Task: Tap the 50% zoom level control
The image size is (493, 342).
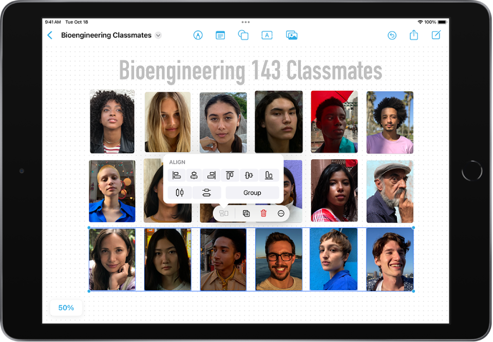Action: [66, 308]
